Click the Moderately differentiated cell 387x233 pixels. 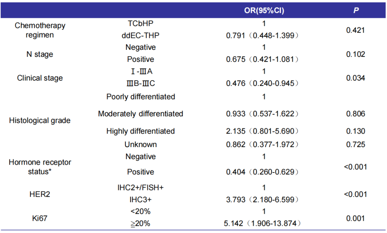point(140,114)
